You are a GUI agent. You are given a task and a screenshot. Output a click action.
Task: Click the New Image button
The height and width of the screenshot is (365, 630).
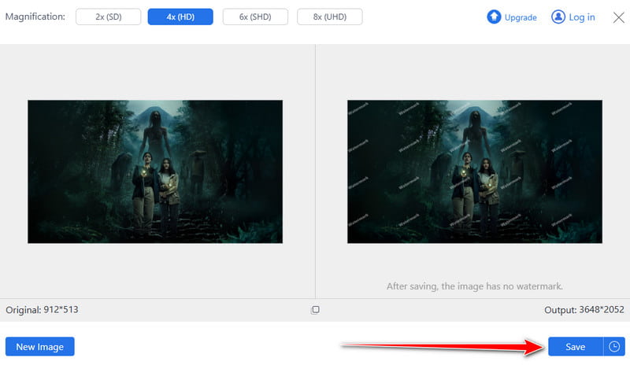click(39, 347)
